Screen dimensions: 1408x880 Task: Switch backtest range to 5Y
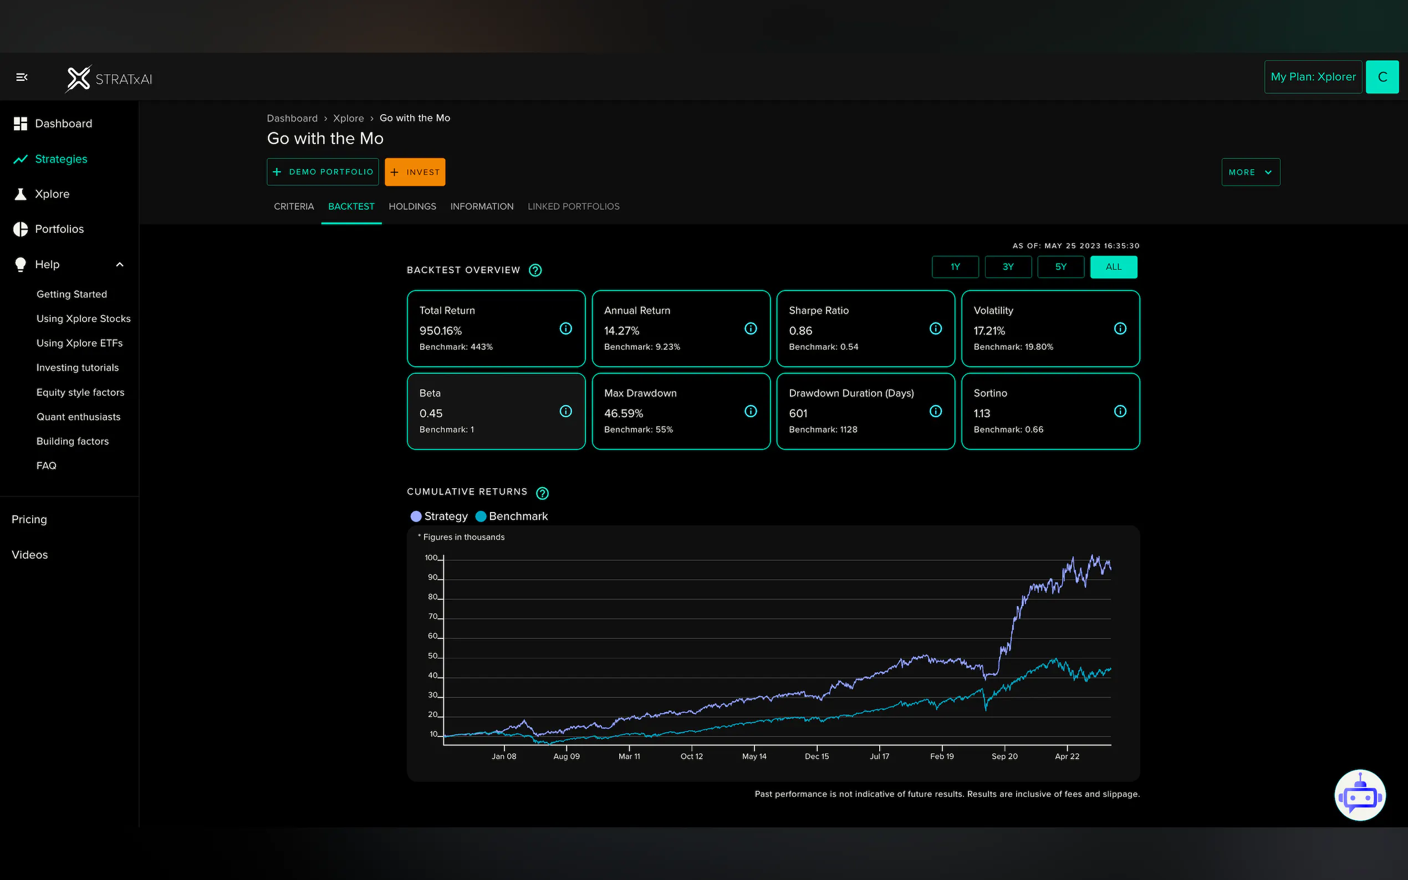click(1060, 267)
